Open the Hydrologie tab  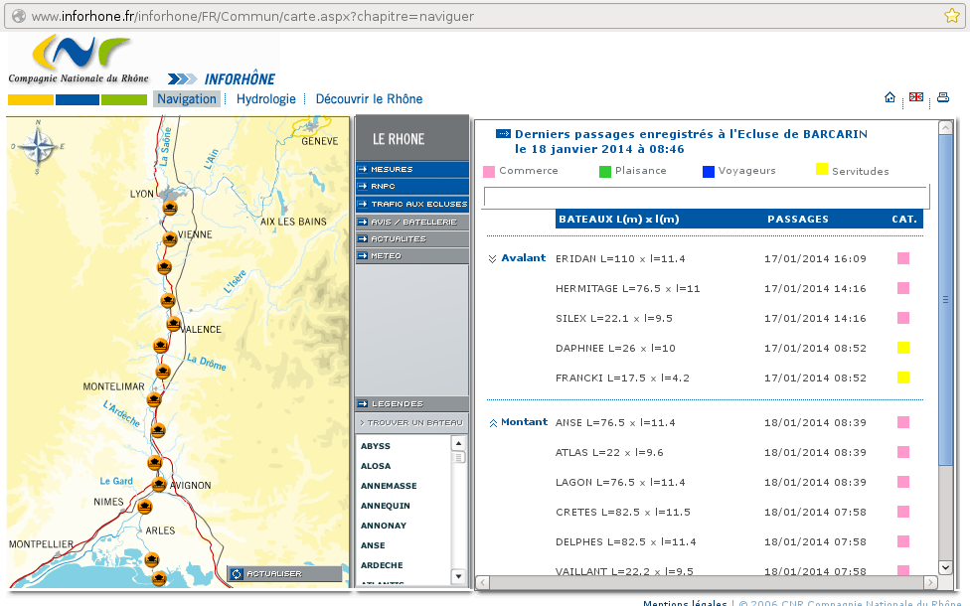265,99
